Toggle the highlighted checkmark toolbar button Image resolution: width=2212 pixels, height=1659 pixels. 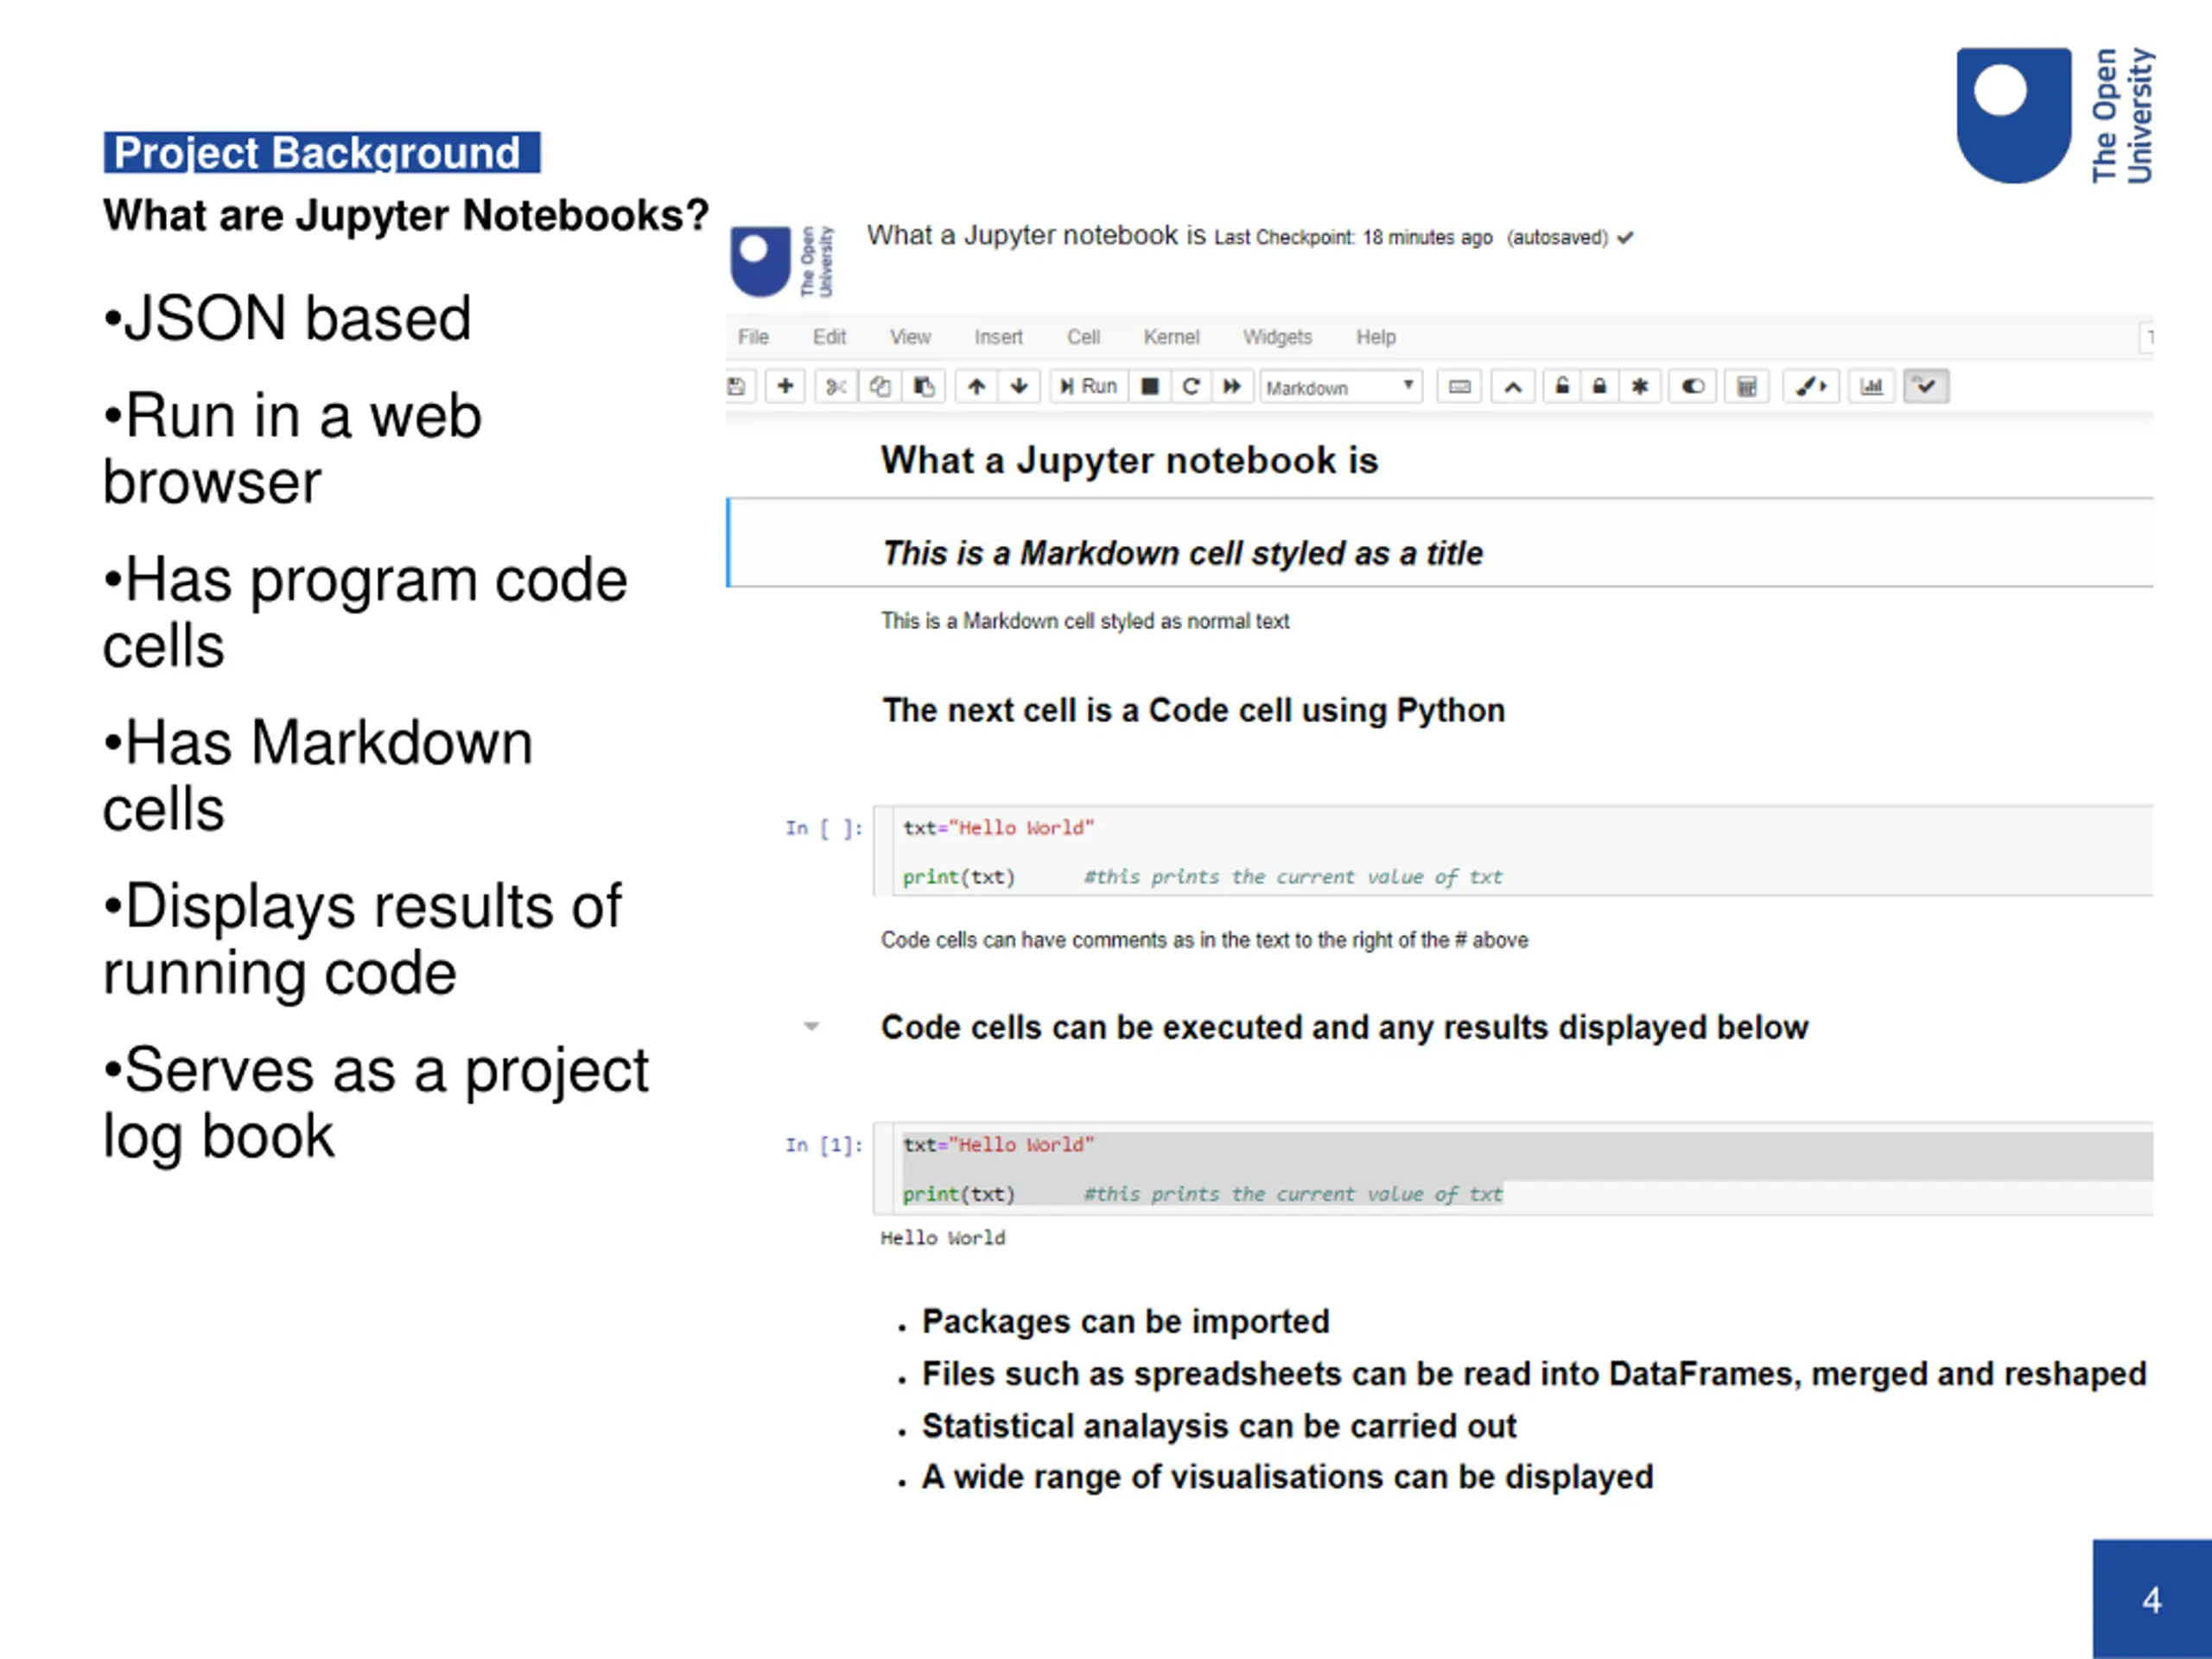click(x=1926, y=386)
